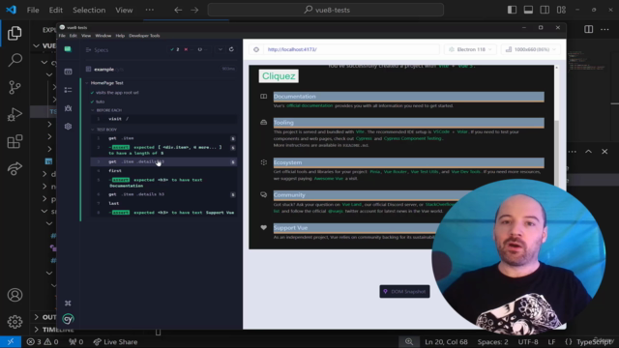Select the 'visit /' command row
The height and width of the screenshot is (348, 619).
pos(163,119)
